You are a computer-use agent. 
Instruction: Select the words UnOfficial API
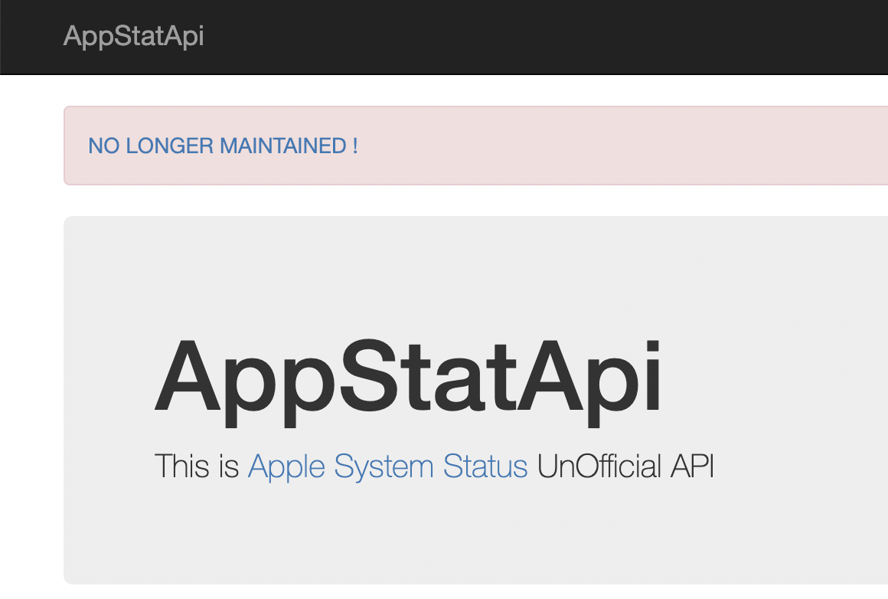click(625, 466)
